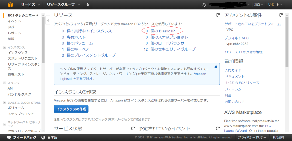This screenshot has height=141, width=292.
Task: Open スナップショット in sidebar
Action: [21, 114]
